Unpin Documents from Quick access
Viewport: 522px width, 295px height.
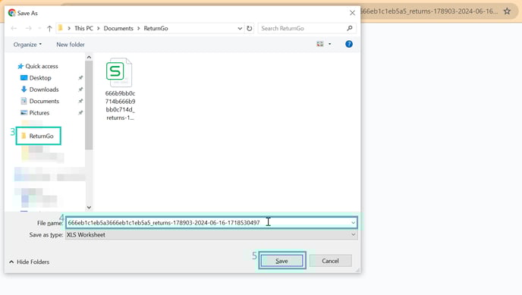pos(80,101)
